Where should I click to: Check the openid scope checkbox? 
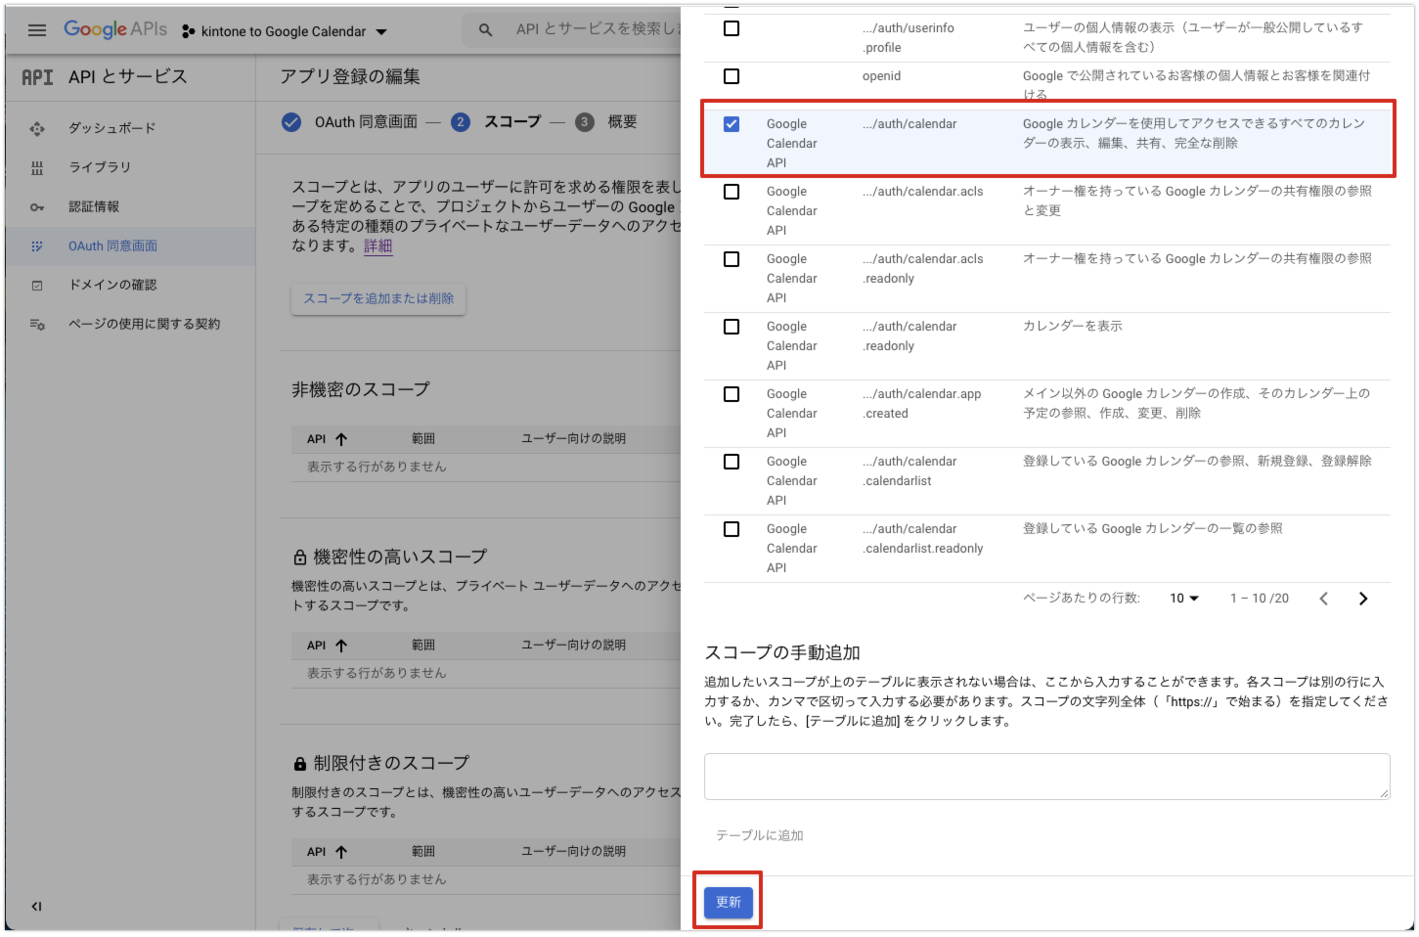[x=732, y=76]
